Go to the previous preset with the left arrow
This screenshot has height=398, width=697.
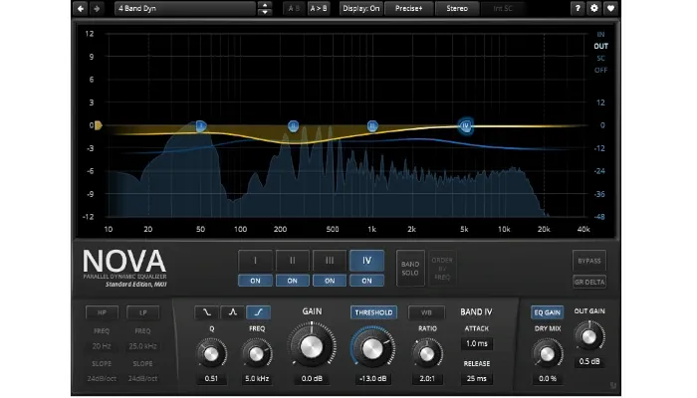pyautogui.click(x=81, y=8)
